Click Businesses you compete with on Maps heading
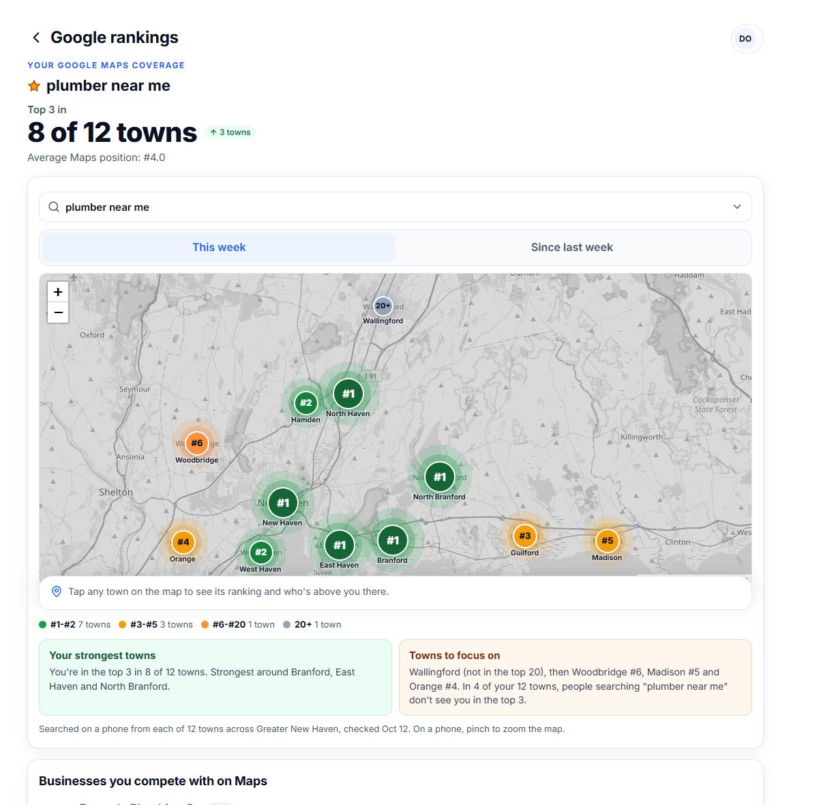The width and height of the screenshot is (821, 805). (x=153, y=781)
